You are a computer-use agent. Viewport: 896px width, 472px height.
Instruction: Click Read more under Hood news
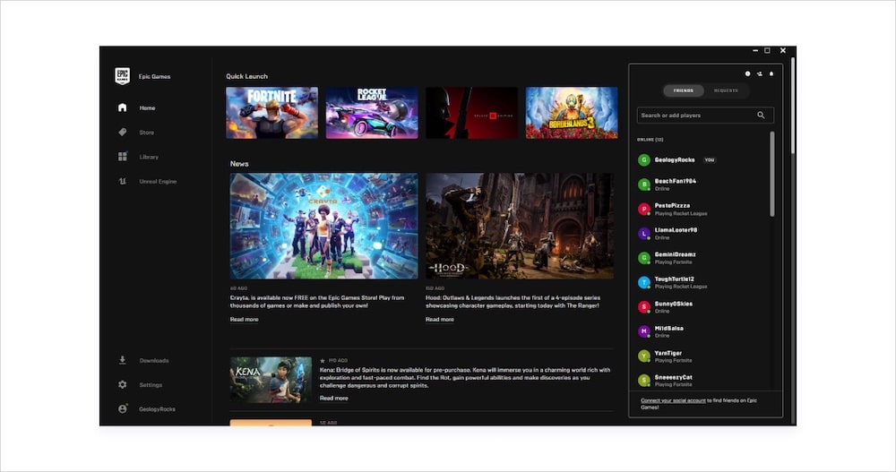439,320
